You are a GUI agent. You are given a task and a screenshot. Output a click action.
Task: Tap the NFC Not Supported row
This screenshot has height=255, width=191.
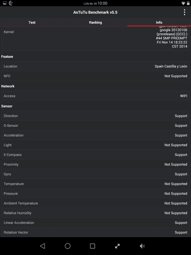pyautogui.click(x=96, y=76)
